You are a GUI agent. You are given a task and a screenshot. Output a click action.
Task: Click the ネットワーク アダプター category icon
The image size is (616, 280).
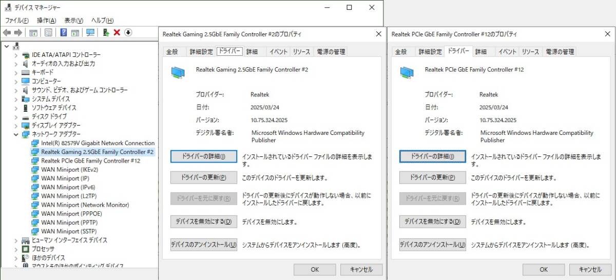pyautogui.click(x=26, y=134)
